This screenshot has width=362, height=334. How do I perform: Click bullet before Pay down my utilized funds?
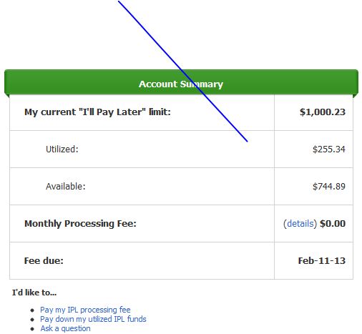pyautogui.click(x=32, y=320)
